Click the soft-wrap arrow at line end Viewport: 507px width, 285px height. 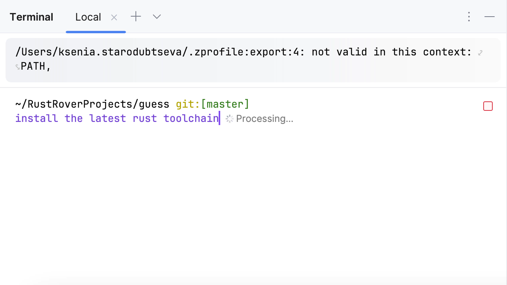480,53
